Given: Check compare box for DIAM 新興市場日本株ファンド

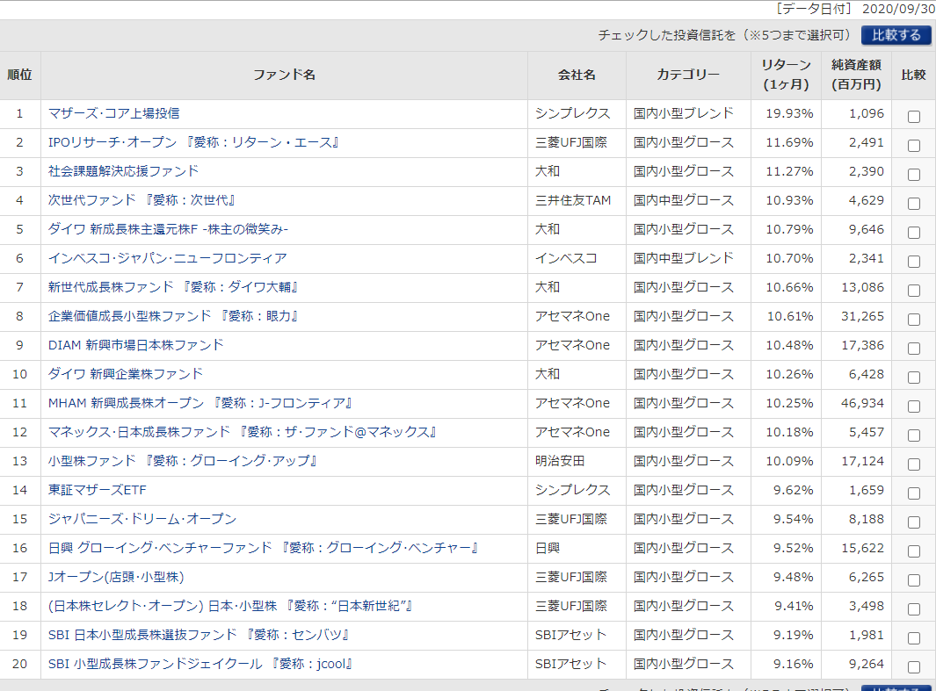Looking at the screenshot, I should 913,349.
